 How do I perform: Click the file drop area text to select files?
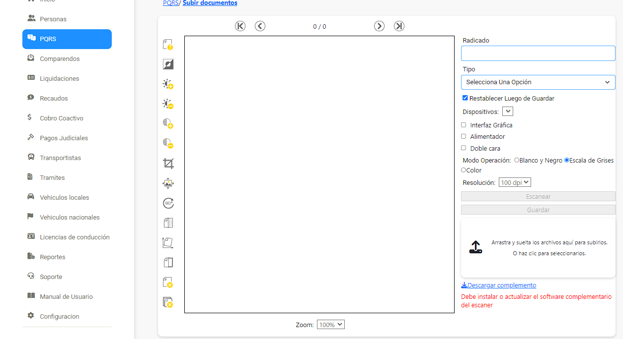coord(549,248)
